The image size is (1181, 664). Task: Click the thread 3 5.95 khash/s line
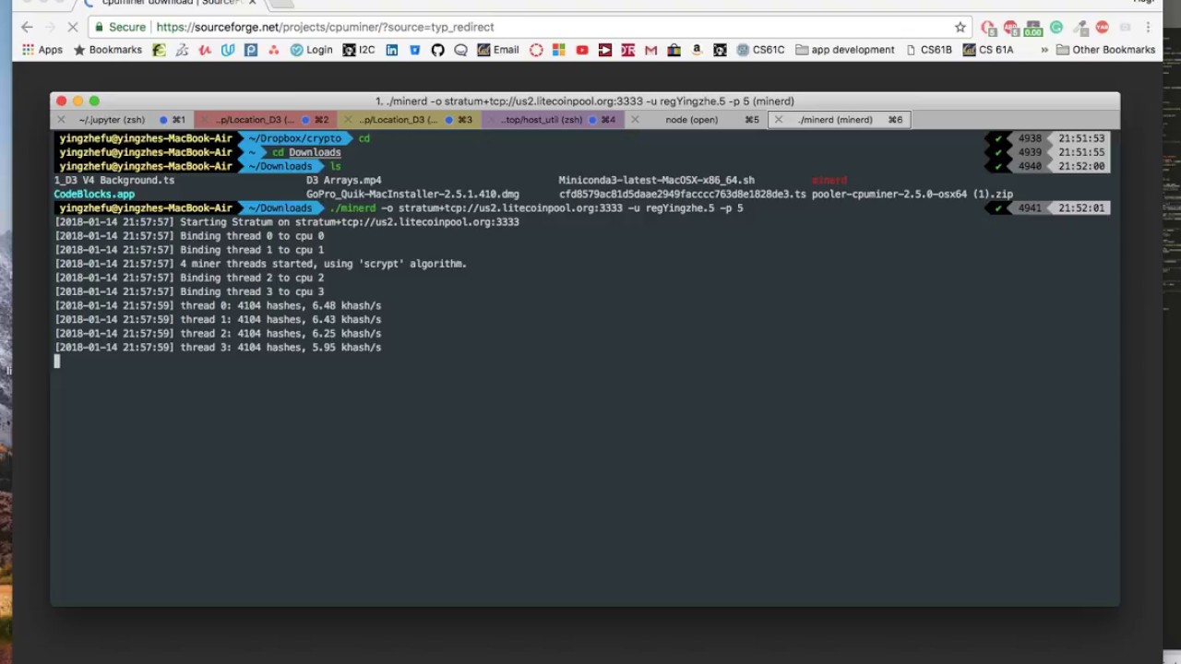point(218,348)
